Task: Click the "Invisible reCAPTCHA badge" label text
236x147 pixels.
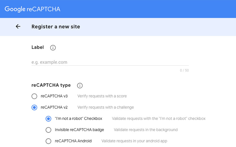Action: coord(79,130)
